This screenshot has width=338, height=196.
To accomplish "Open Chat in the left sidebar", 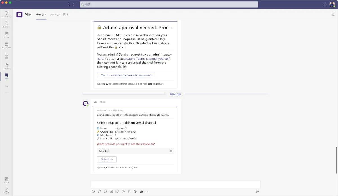I will click(6, 25).
